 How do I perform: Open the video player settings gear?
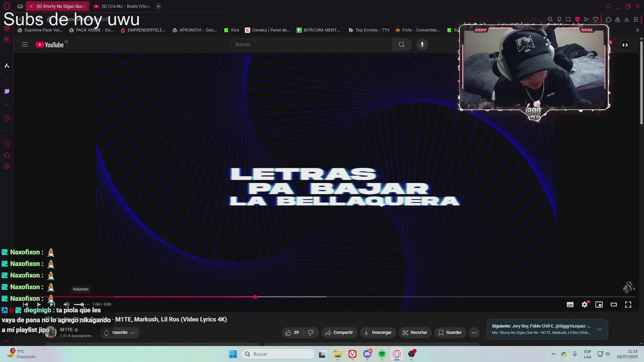pyautogui.click(x=585, y=305)
